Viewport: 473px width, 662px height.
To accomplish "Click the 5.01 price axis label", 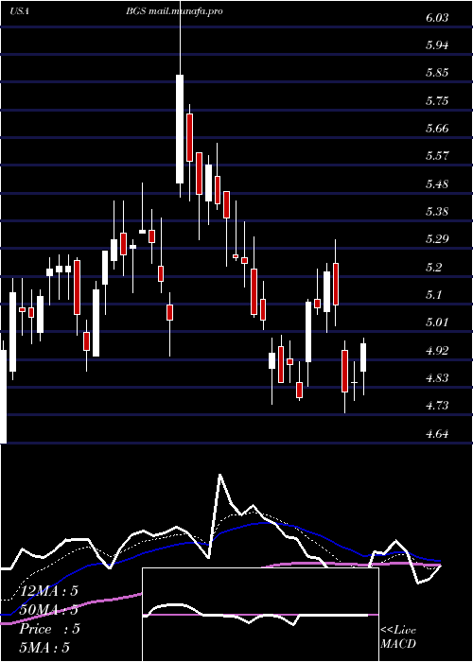I will click(x=437, y=322).
